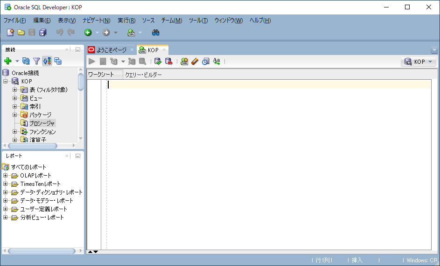This screenshot has height=266, width=440.
Task: Click the Save disk icon
Action: pyautogui.click(x=32, y=33)
